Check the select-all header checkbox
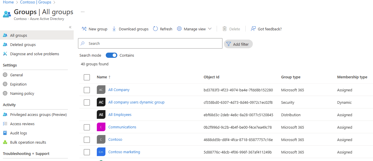Image resolution: width=373 pixels, height=161 pixels. pyautogui.click(x=87, y=77)
